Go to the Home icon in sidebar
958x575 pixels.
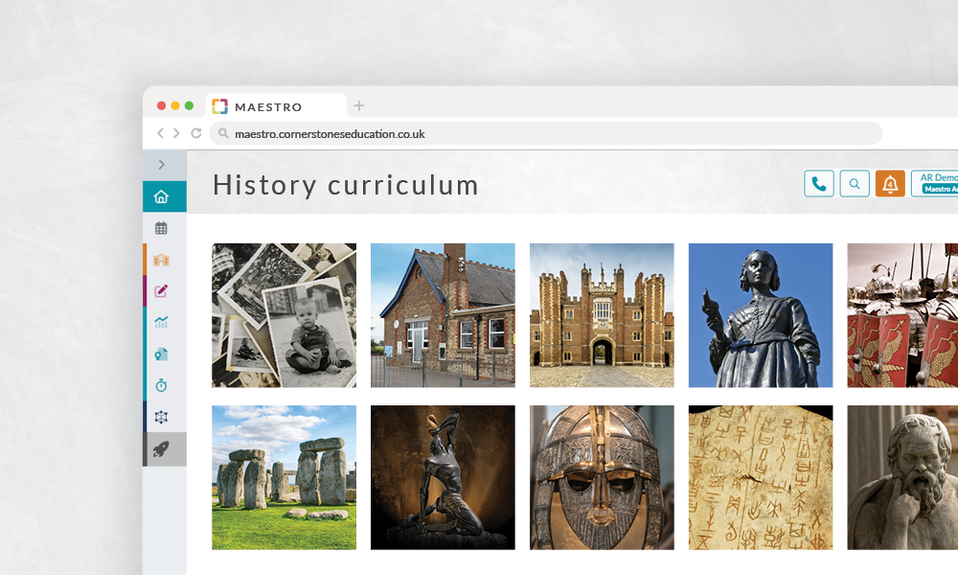161,197
